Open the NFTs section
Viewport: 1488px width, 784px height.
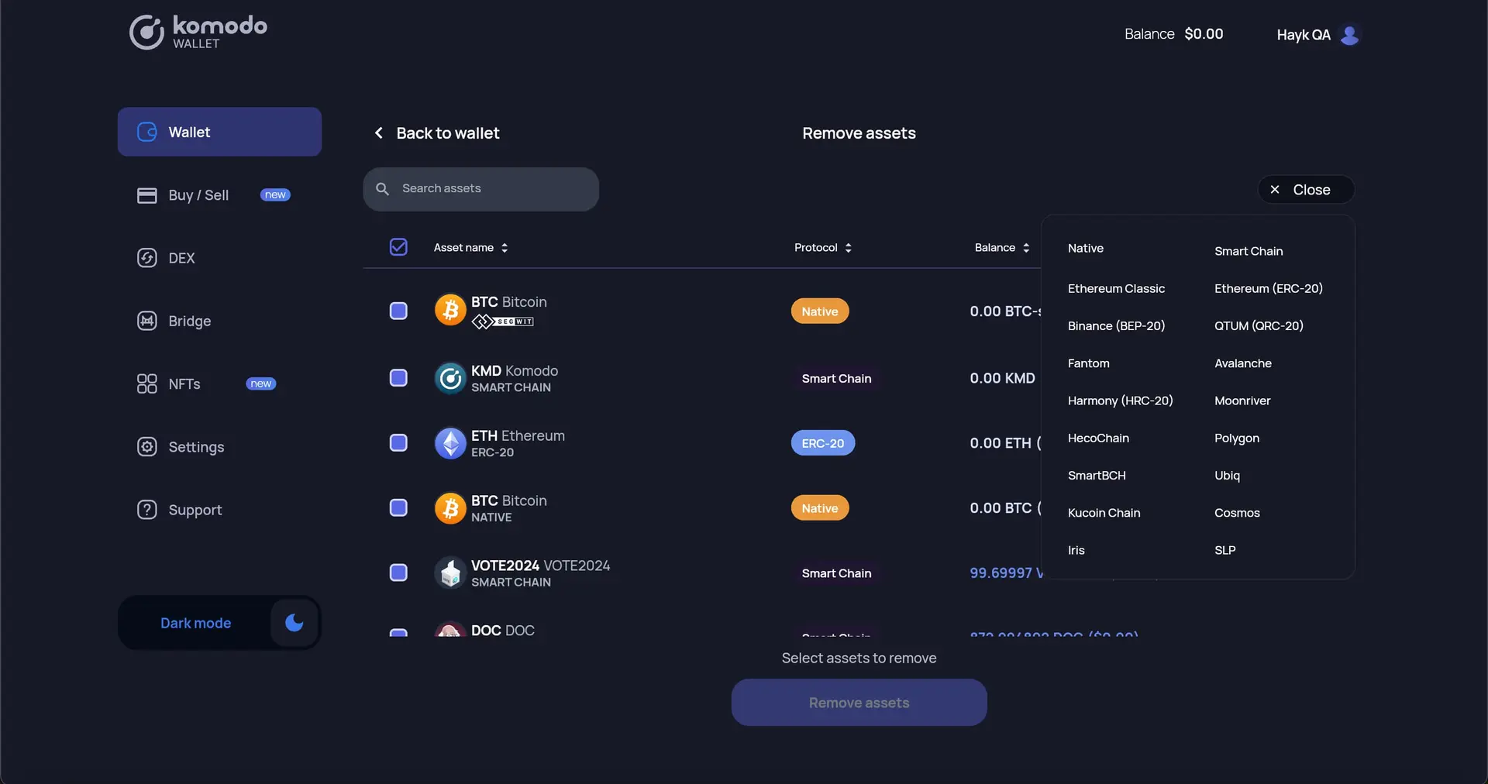[x=184, y=383]
